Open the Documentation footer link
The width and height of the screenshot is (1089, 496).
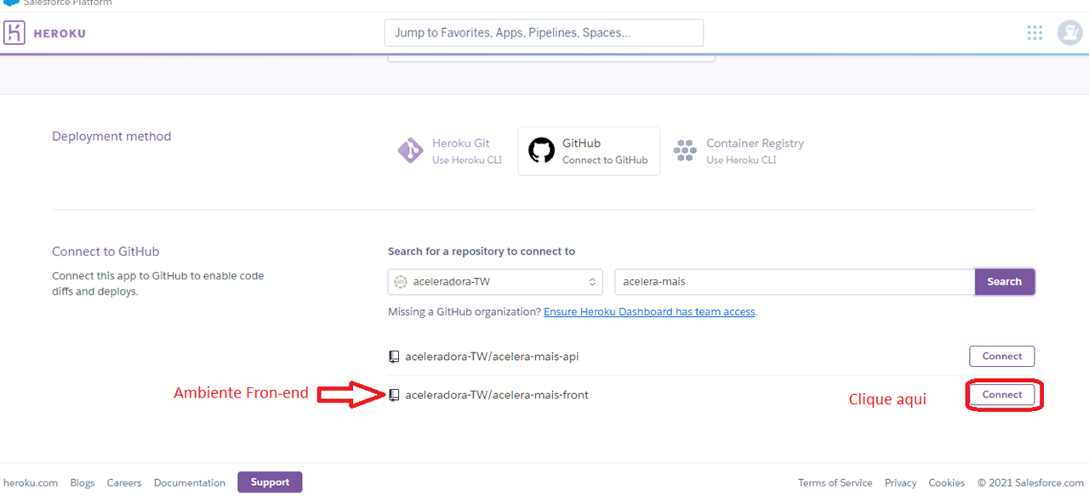[x=189, y=482]
